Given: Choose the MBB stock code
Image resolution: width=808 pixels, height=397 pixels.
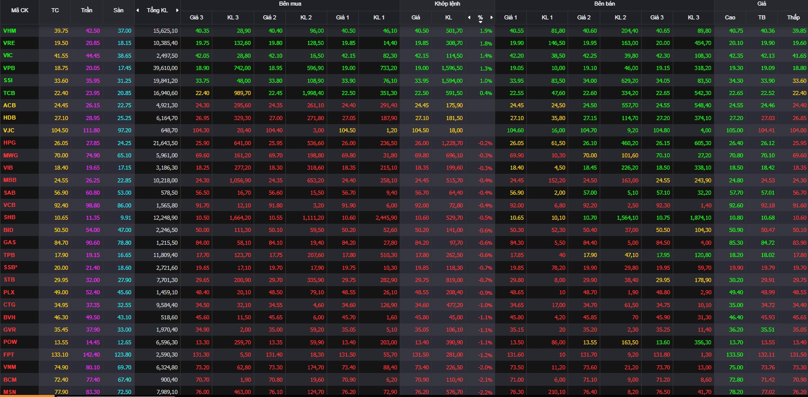Looking at the screenshot, I should pyautogui.click(x=10, y=180).
